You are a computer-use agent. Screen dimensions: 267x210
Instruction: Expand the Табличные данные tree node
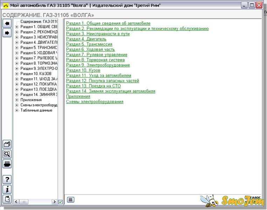17,110
